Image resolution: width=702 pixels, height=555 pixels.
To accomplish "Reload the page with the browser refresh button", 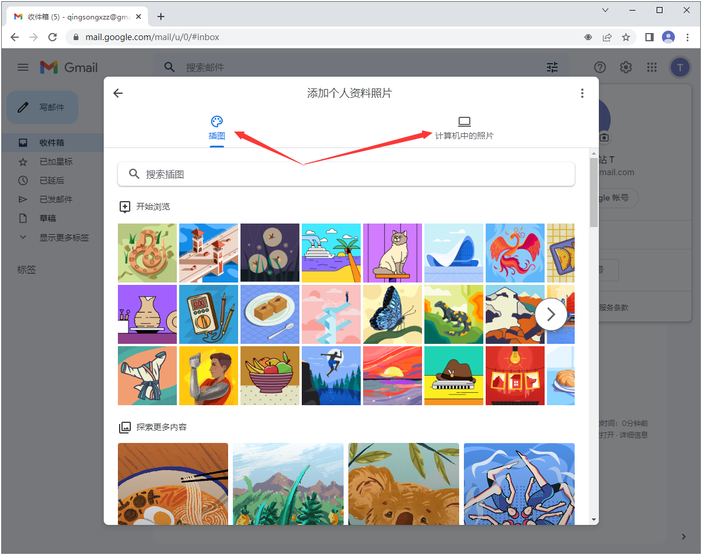I will (x=52, y=37).
